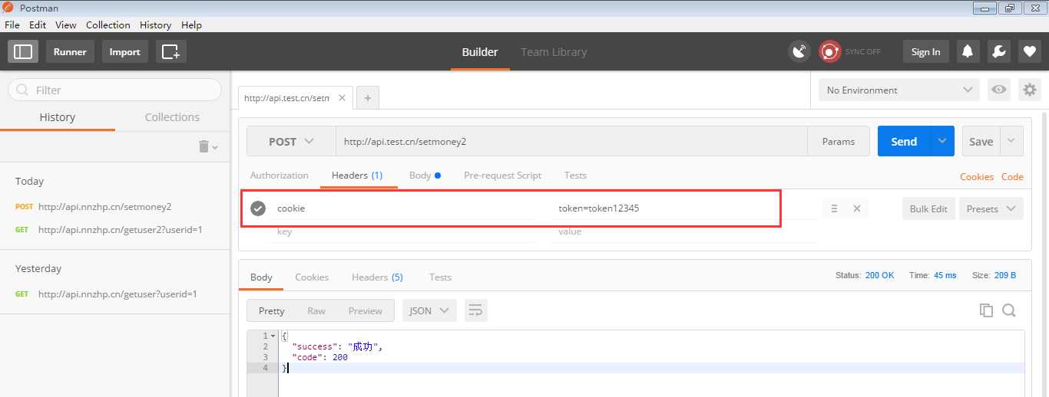
Task: Click the request URL field
Action: (571, 141)
